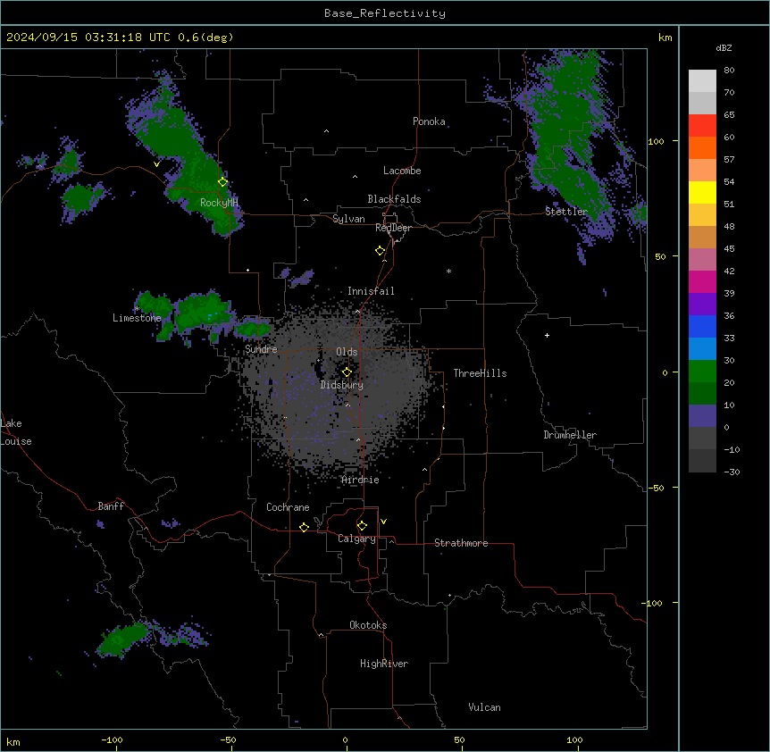This screenshot has width=770, height=752.
Task: Select the Drumheller label
Action: (x=570, y=435)
